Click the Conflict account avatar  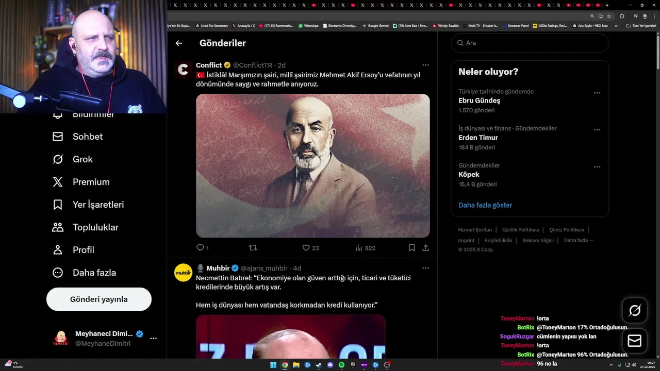[183, 69]
